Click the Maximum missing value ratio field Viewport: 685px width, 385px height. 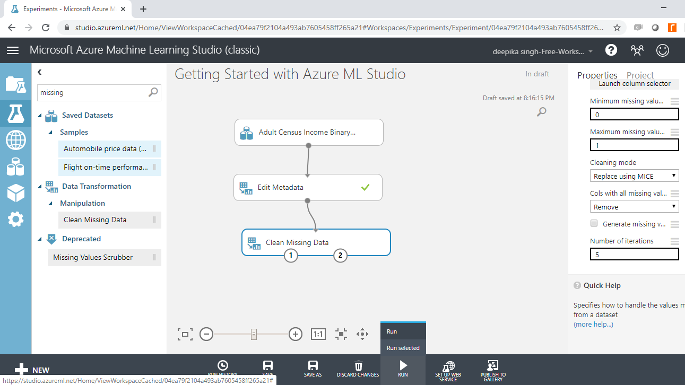[634, 145]
